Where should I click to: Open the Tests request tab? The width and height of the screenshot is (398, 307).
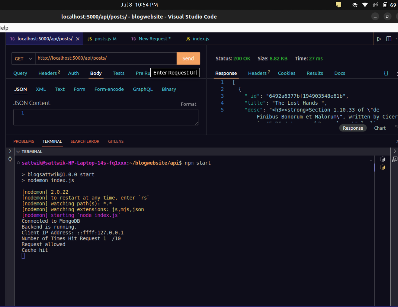pos(118,73)
